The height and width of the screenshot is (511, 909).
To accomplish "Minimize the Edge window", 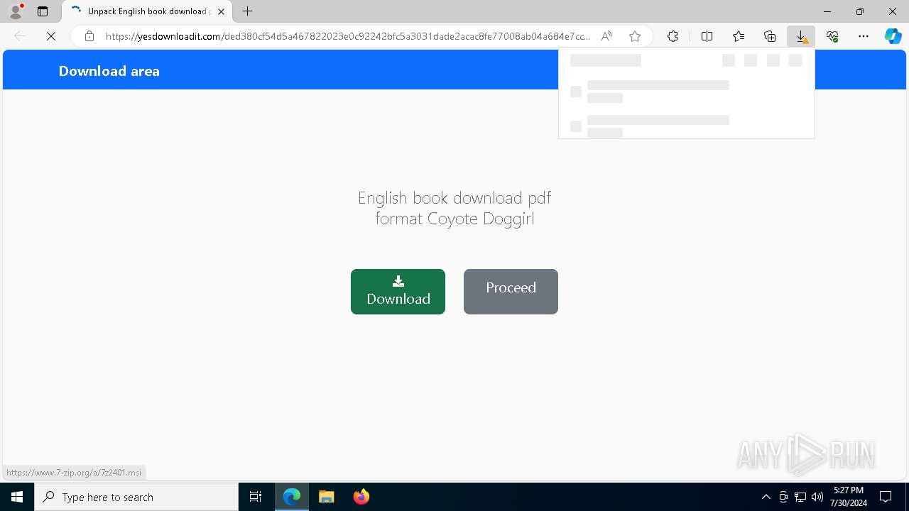I will pyautogui.click(x=827, y=11).
